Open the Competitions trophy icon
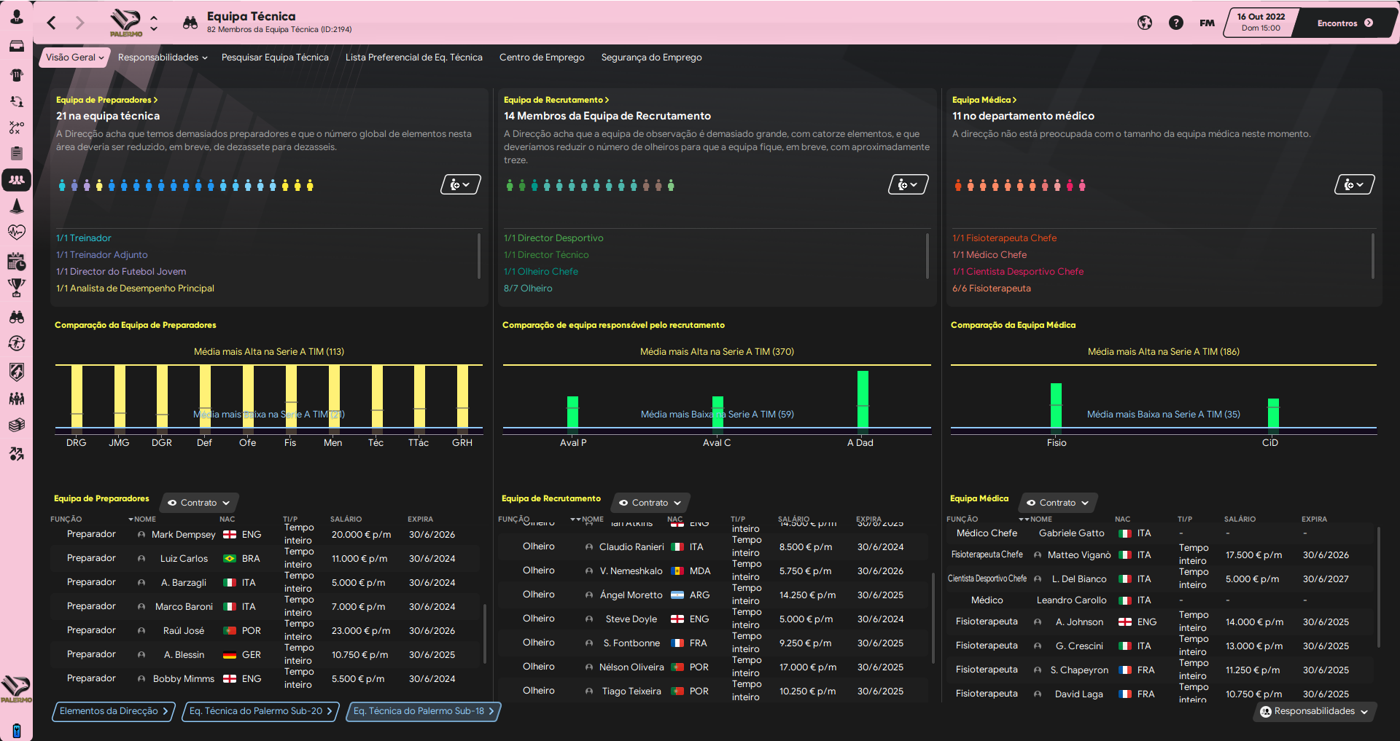Image resolution: width=1400 pixels, height=741 pixels. click(16, 287)
